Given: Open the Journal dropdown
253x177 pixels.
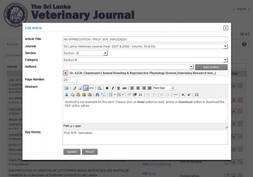Looking at the screenshot, I should point(145,46).
